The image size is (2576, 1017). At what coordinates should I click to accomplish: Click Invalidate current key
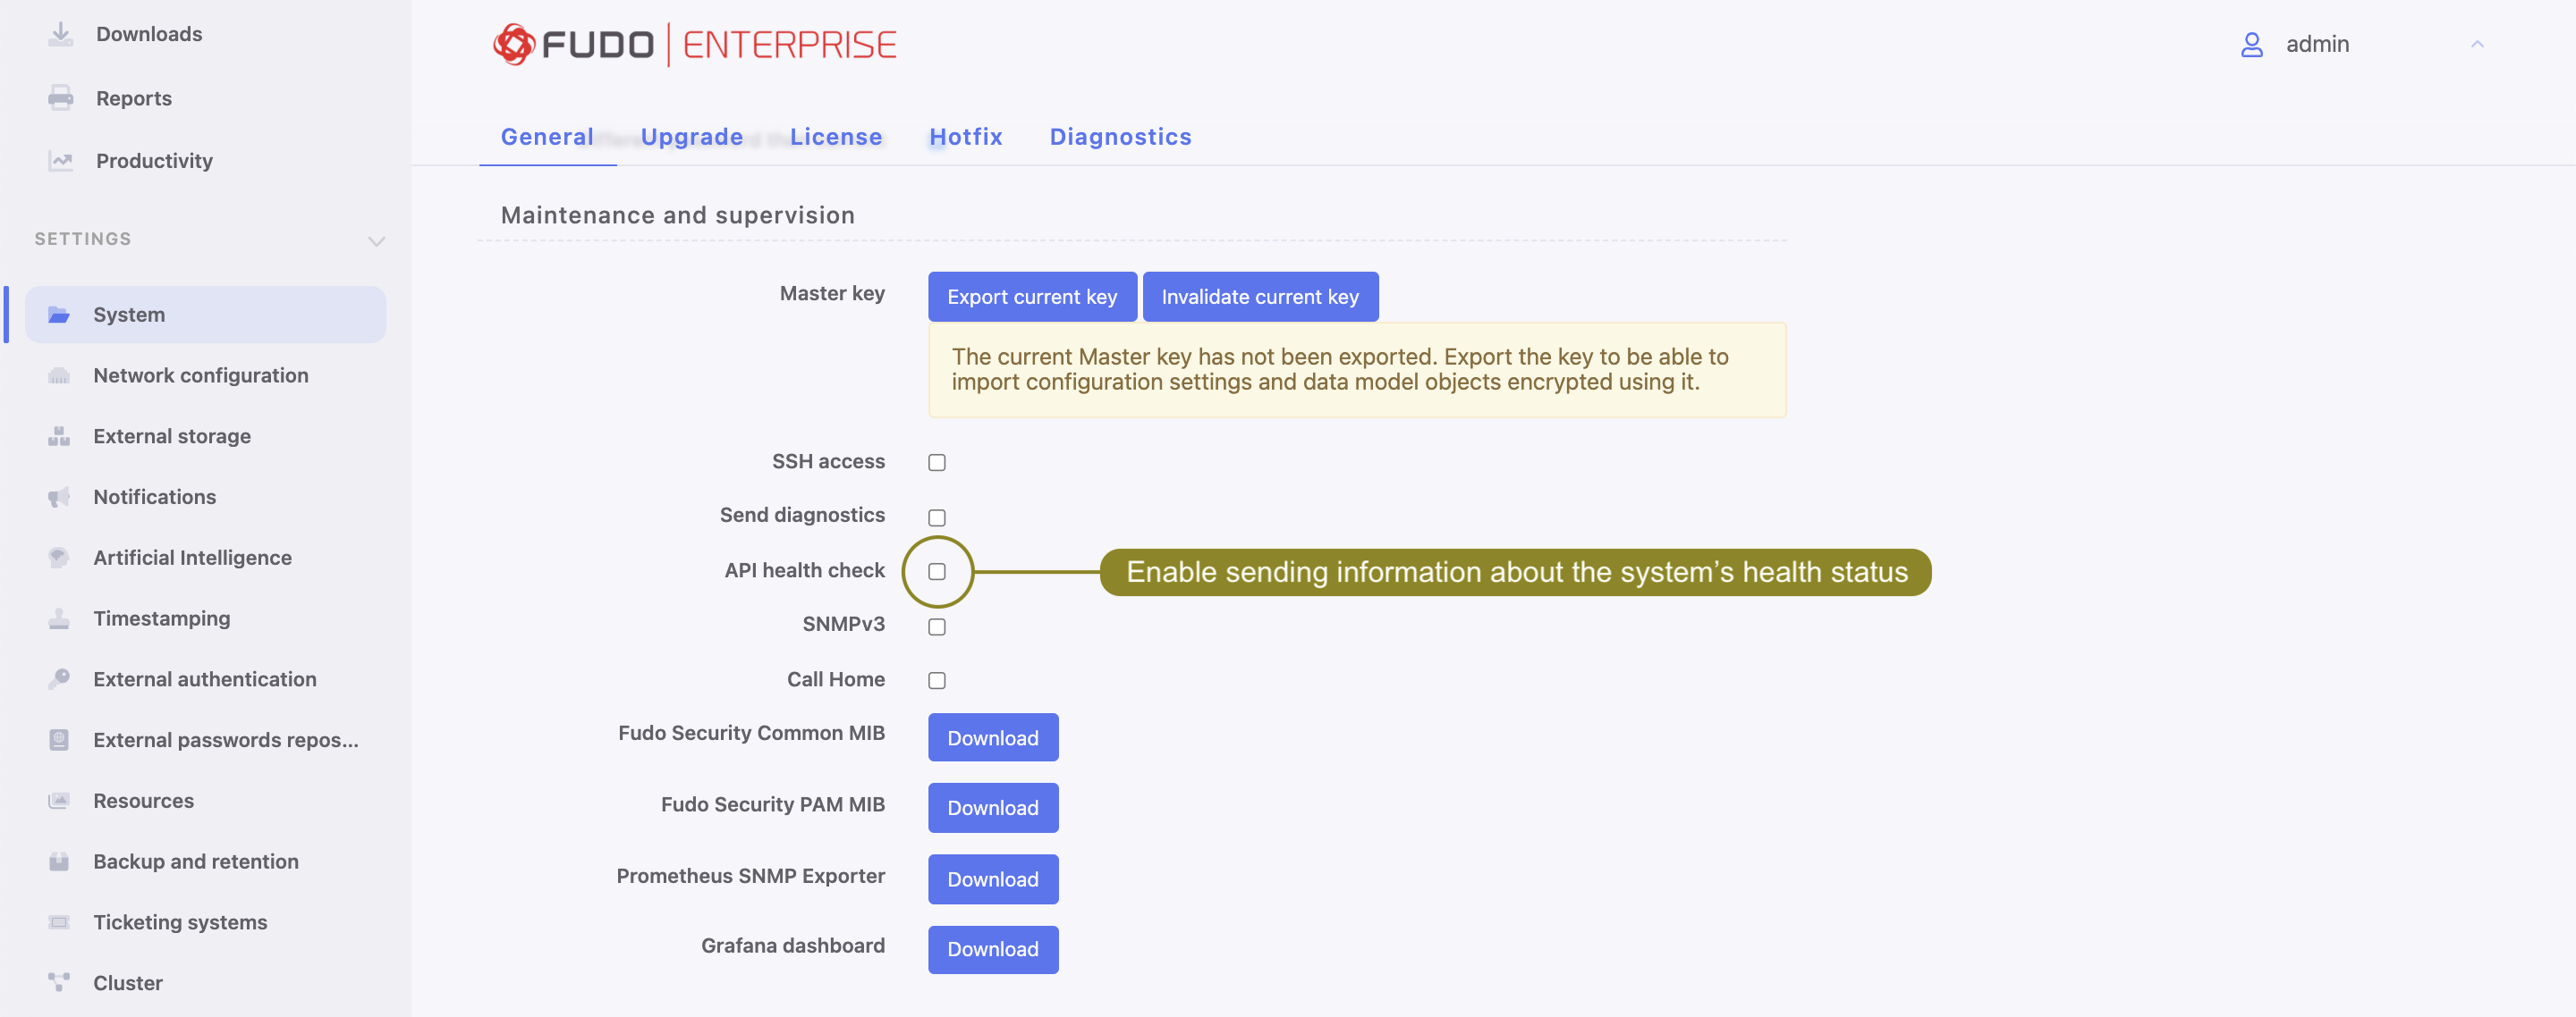[x=1260, y=297]
